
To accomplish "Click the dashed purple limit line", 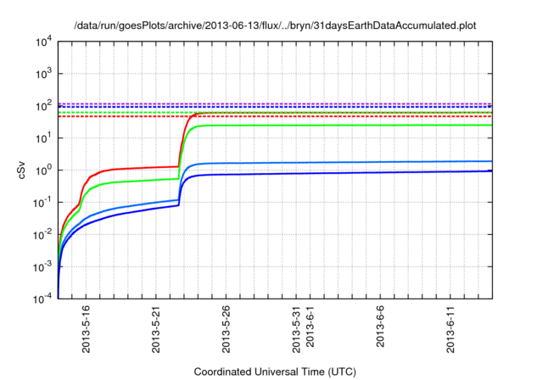I will (x=275, y=103).
